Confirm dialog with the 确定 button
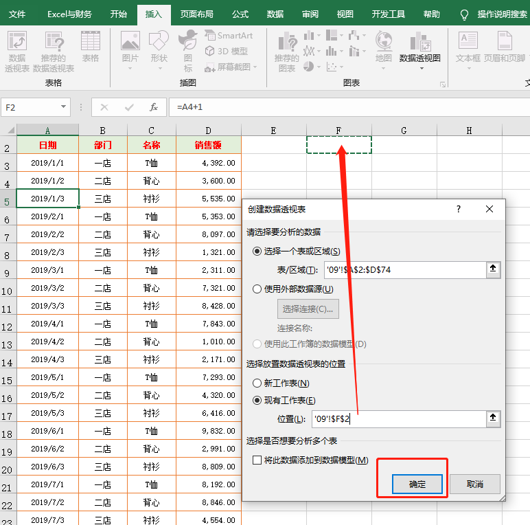 (x=417, y=484)
